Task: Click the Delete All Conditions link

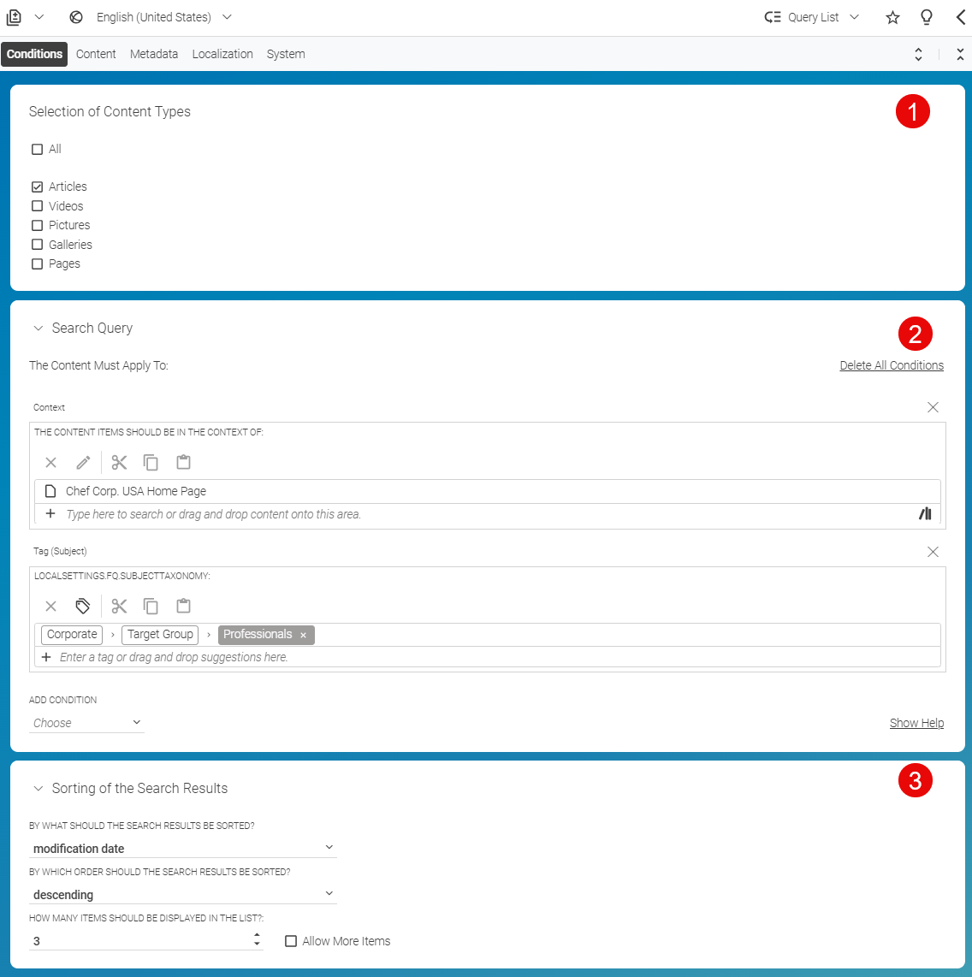Action: pyautogui.click(x=892, y=365)
